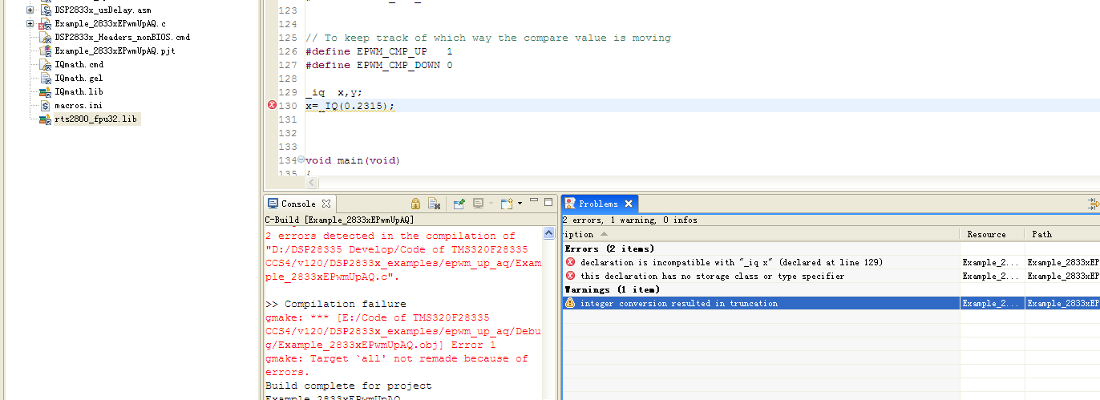Click the rts2800_fpu32.lib library icon
This screenshot has height=400, width=1100.
point(46,119)
